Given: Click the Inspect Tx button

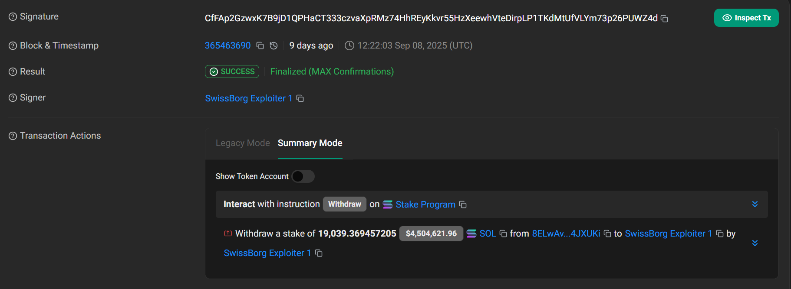Looking at the screenshot, I should click(746, 18).
